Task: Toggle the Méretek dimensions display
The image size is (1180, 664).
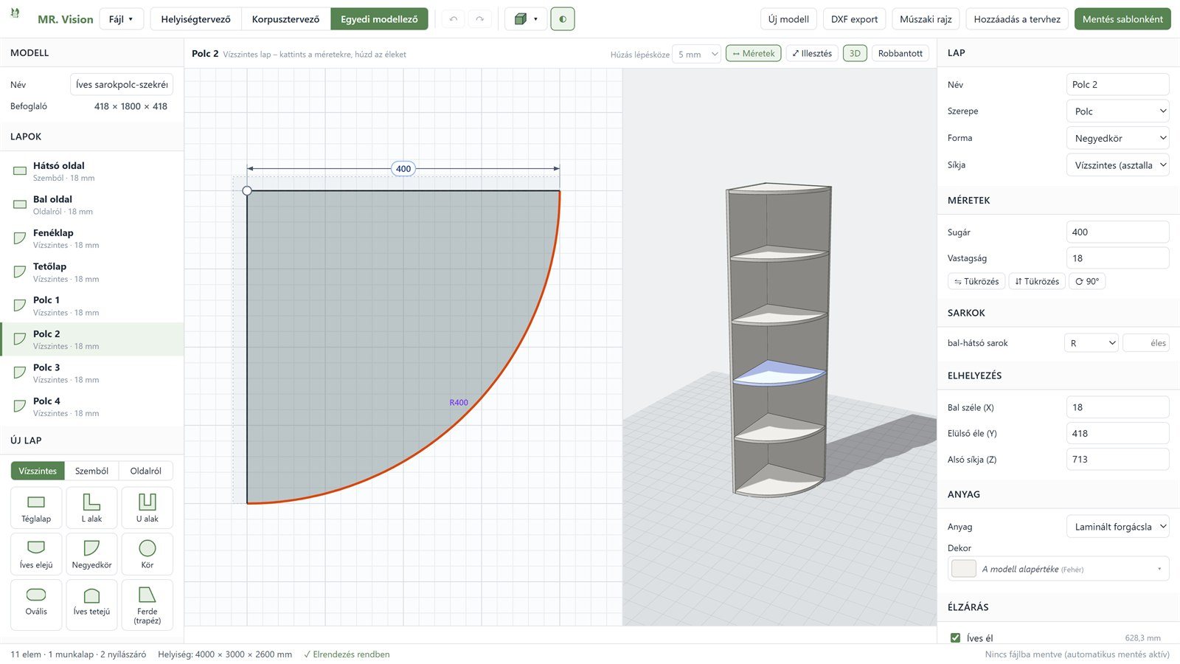Action: coord(753,53)
